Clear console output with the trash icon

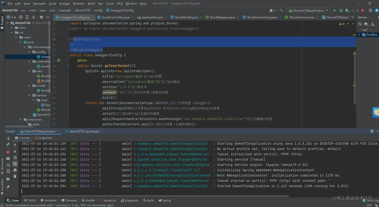click(15, 176)
